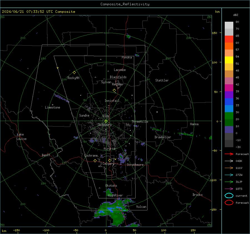
Task: Click the HighRiver label
Action: [x=115, y=195]
